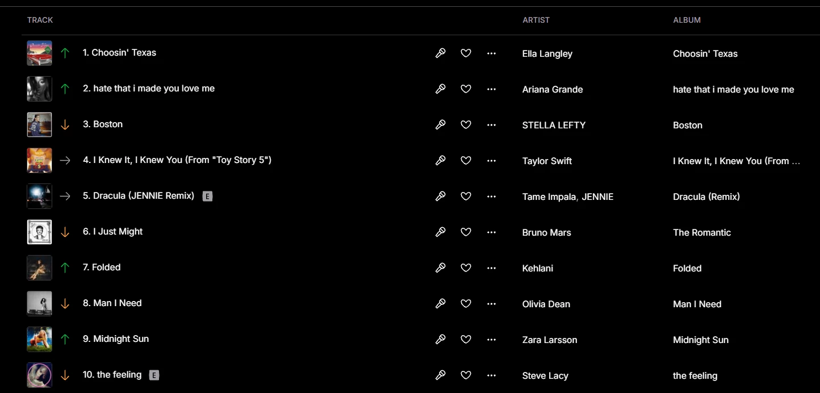The width and height of the screenshot is (820, 393).
Task: Click the ALBUM column header
Action: 687,20
